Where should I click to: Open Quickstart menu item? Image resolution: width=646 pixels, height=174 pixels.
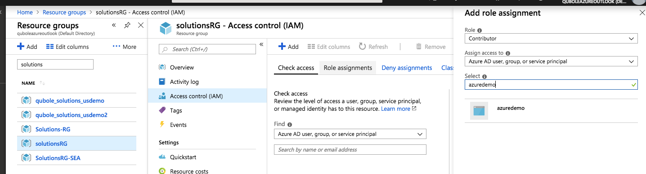(x=183, y=157)
